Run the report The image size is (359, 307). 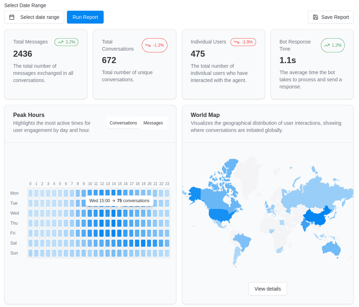(85, 17)
